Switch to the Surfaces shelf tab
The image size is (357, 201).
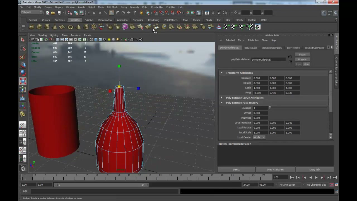point(60,20)
